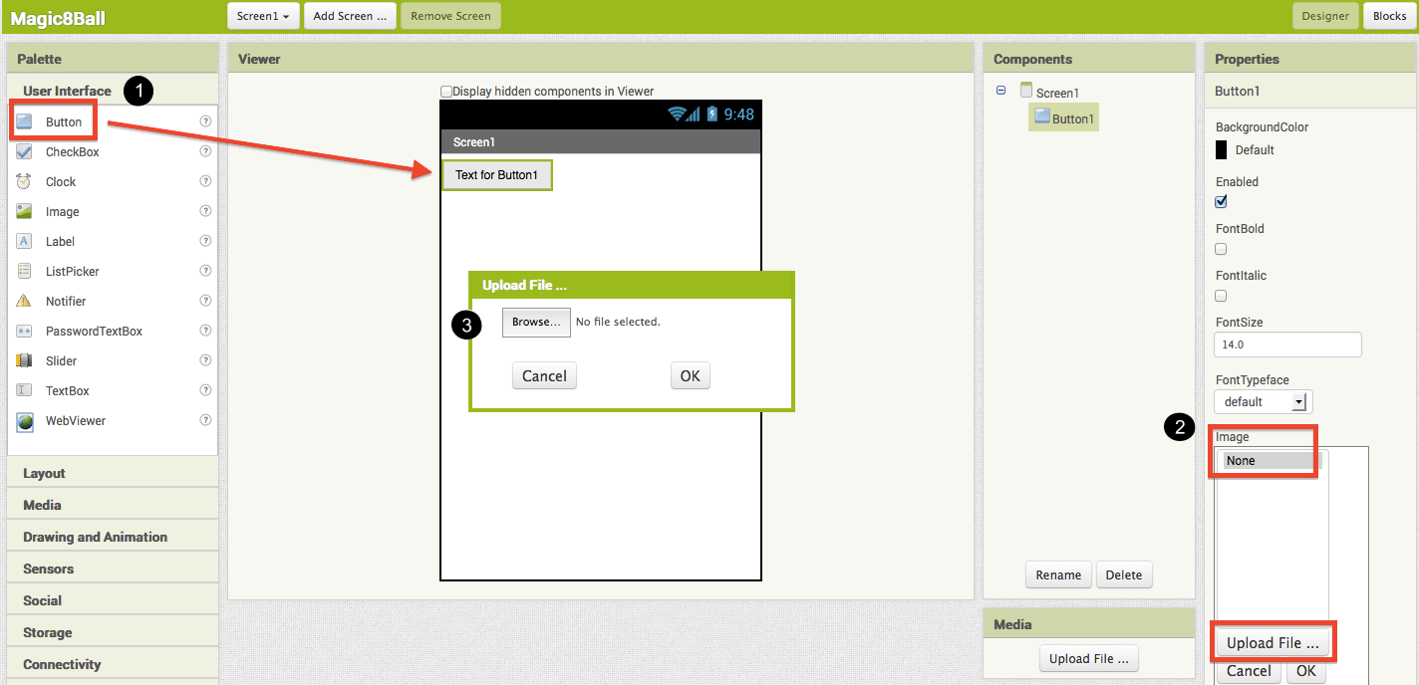1419x685 pixels.
Task: Select the Button component icon in Palette
Action: [24, 121]
